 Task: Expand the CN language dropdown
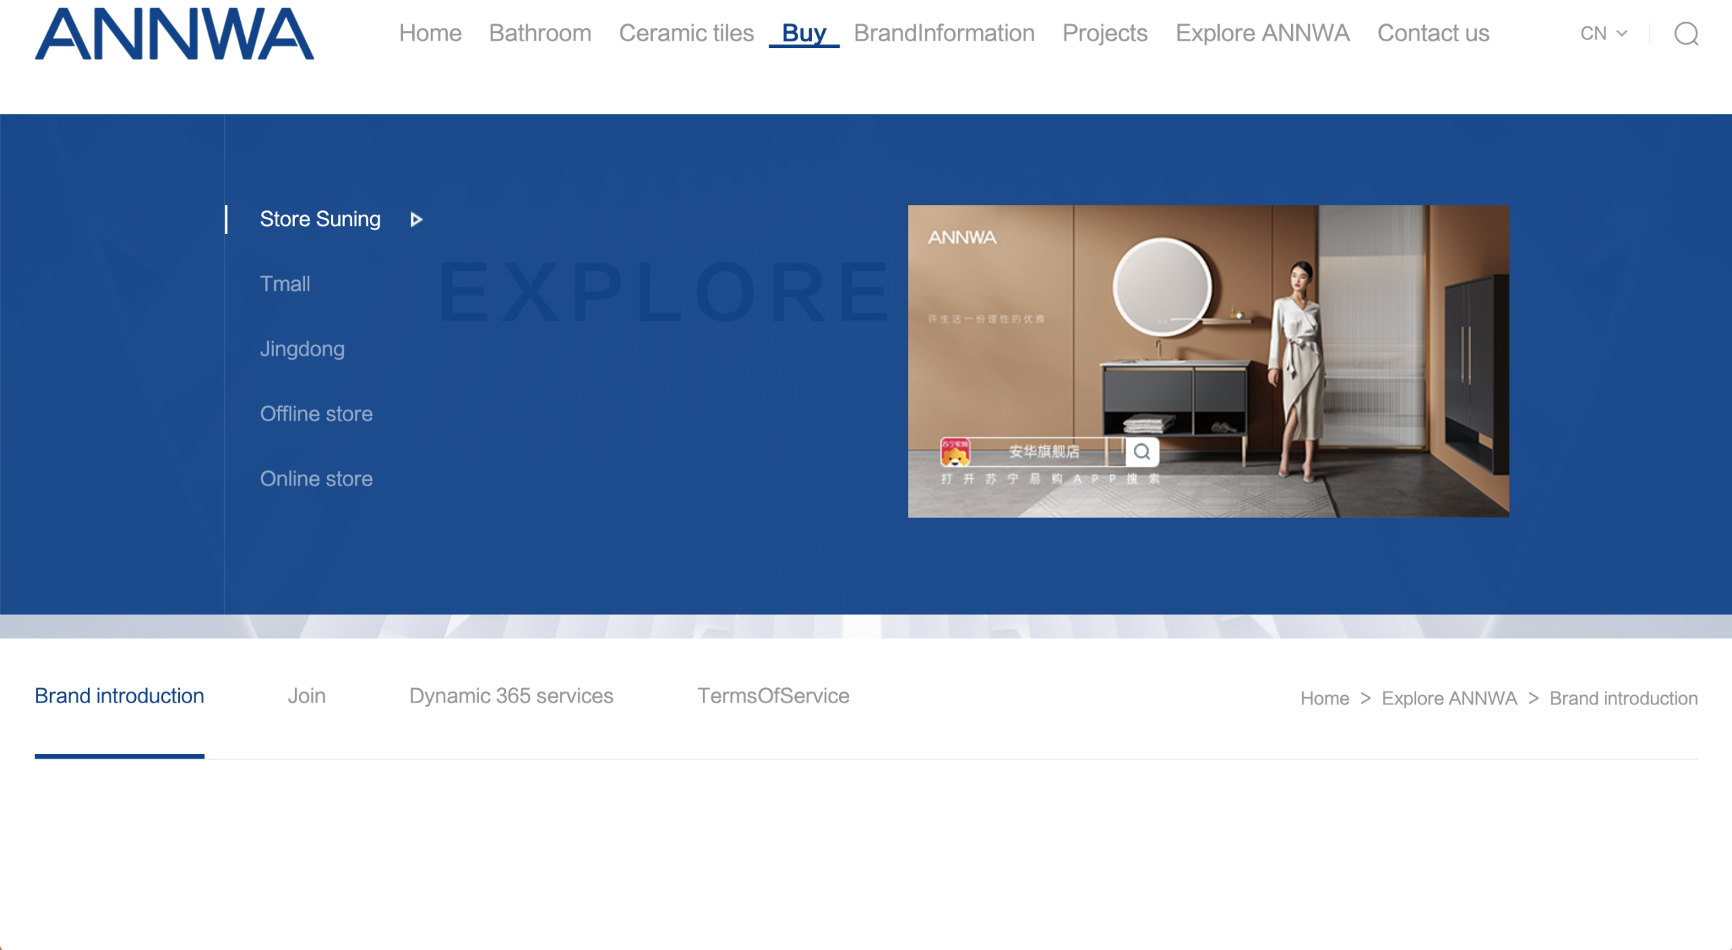click(1603, 33)
